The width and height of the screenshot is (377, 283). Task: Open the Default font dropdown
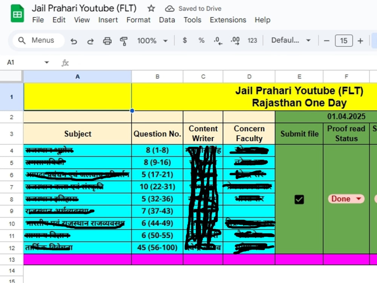pyautogui.click(x=291, y=40)
